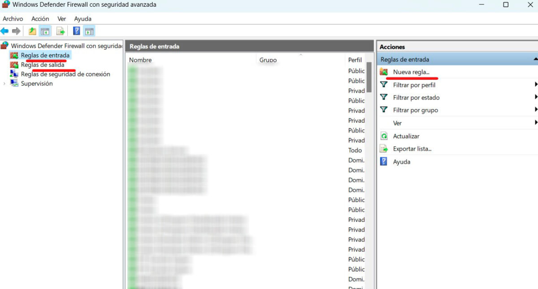
Task: Click Exportar lista... in Acciones pane
Action: (x=412, y=149)
